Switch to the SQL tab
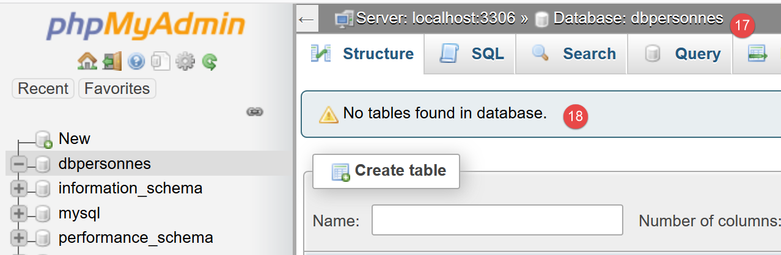The image size is (781, 255). click(x=471, y=54)
